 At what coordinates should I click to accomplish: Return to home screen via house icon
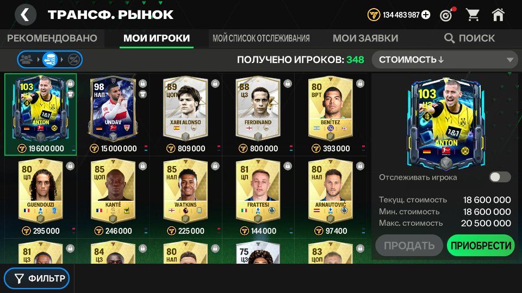click(x=498, y=15)
